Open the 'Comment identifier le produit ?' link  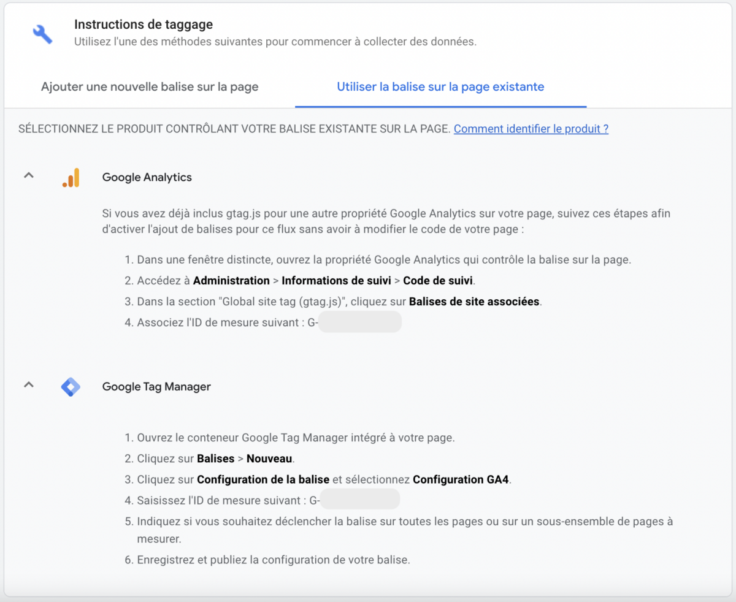(x=530, y=129)
